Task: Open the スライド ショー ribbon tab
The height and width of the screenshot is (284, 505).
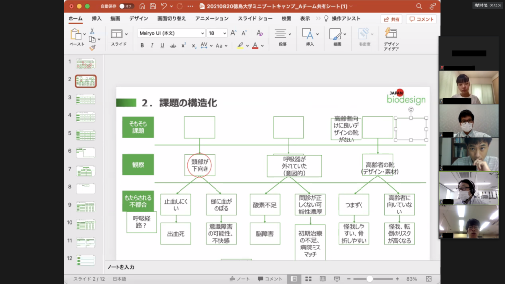Action: click(255, 19)
